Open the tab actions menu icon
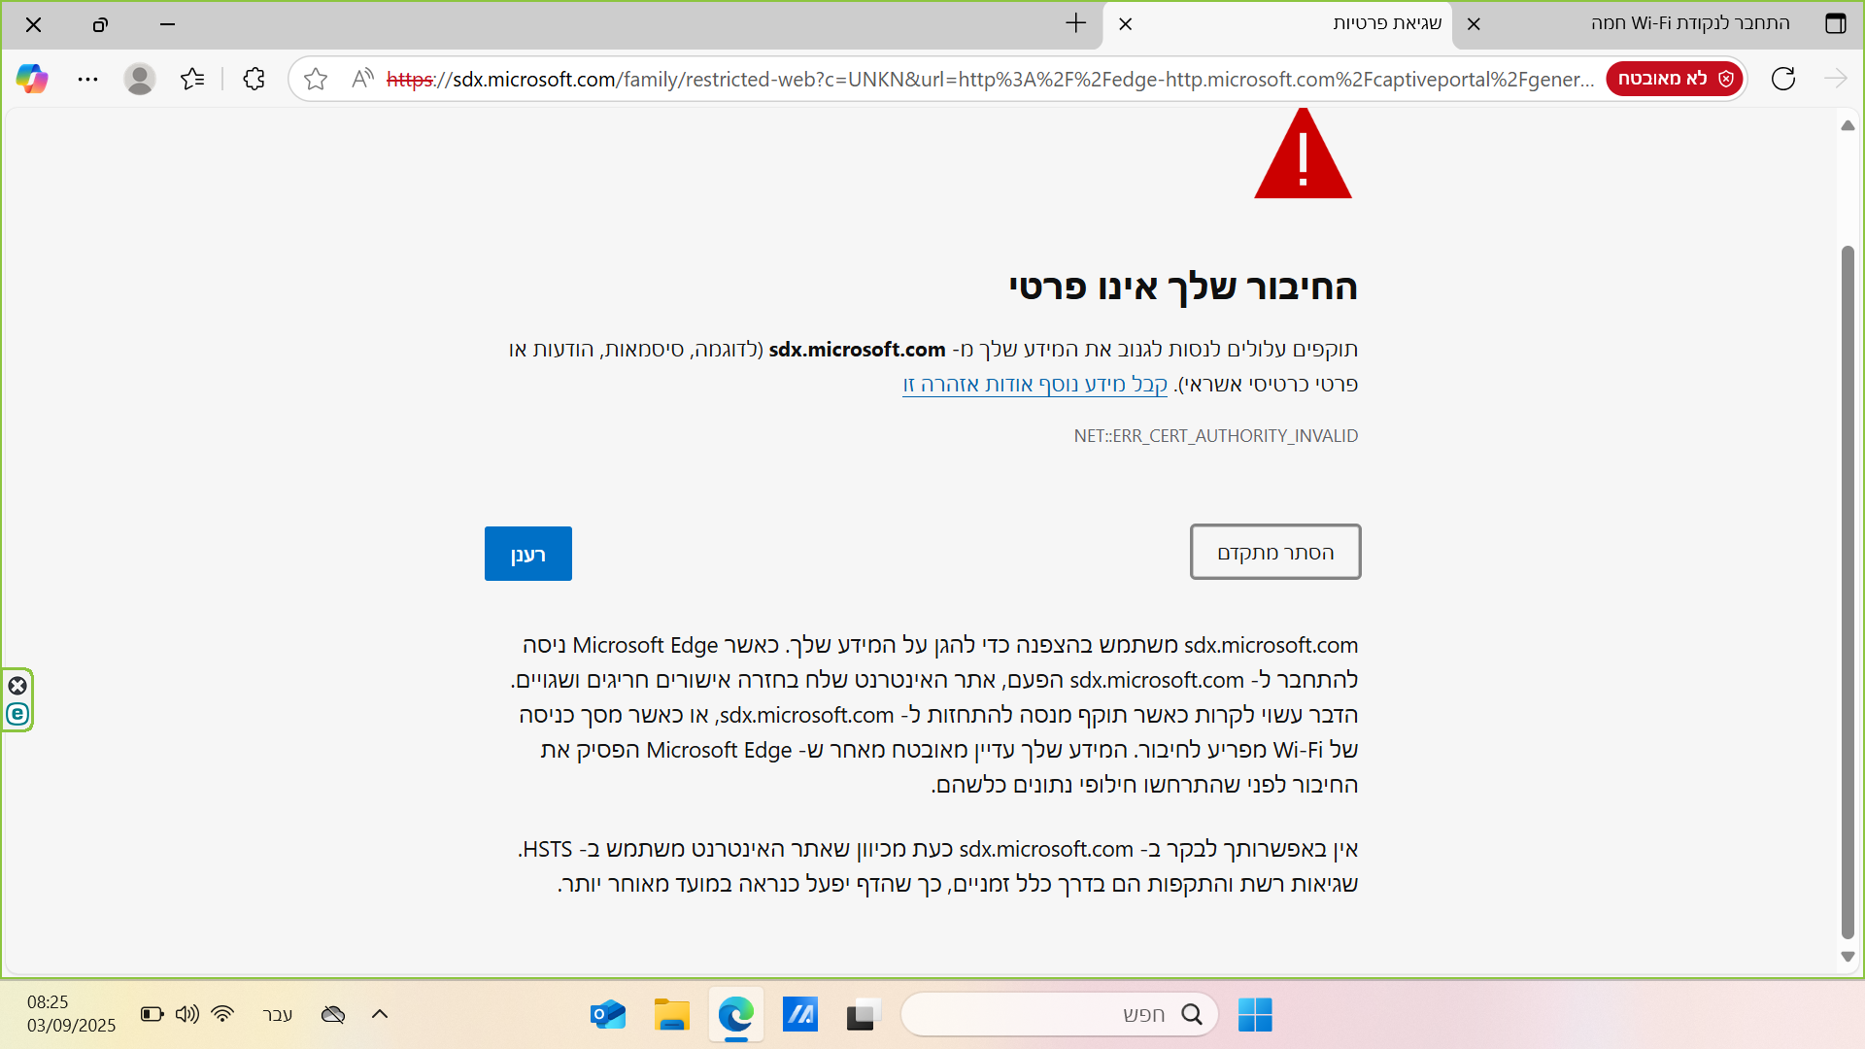 1836,23
